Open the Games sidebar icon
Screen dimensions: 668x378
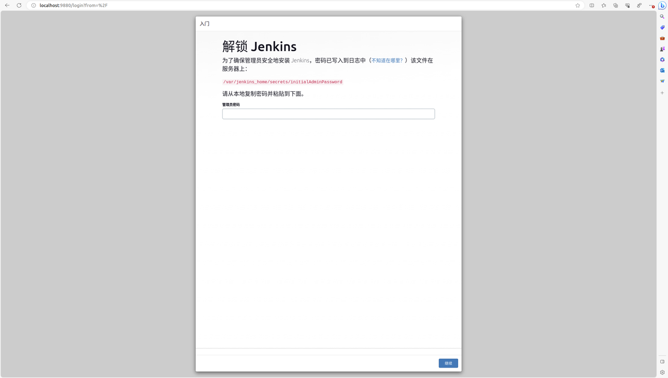point(661,49)
